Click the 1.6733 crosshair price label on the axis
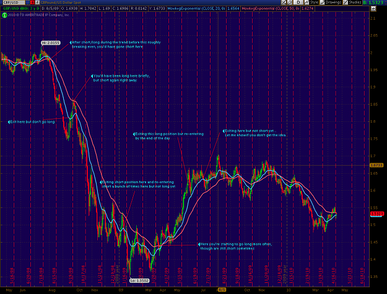This screenshot has height=294, width=387. pos(376,165)
